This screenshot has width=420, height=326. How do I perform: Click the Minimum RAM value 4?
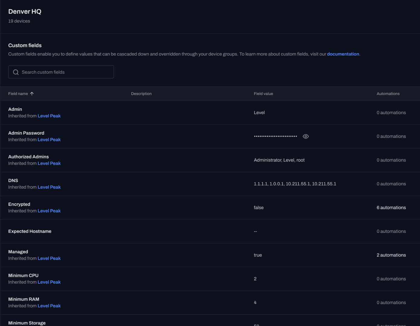click(x=255, y=302)
